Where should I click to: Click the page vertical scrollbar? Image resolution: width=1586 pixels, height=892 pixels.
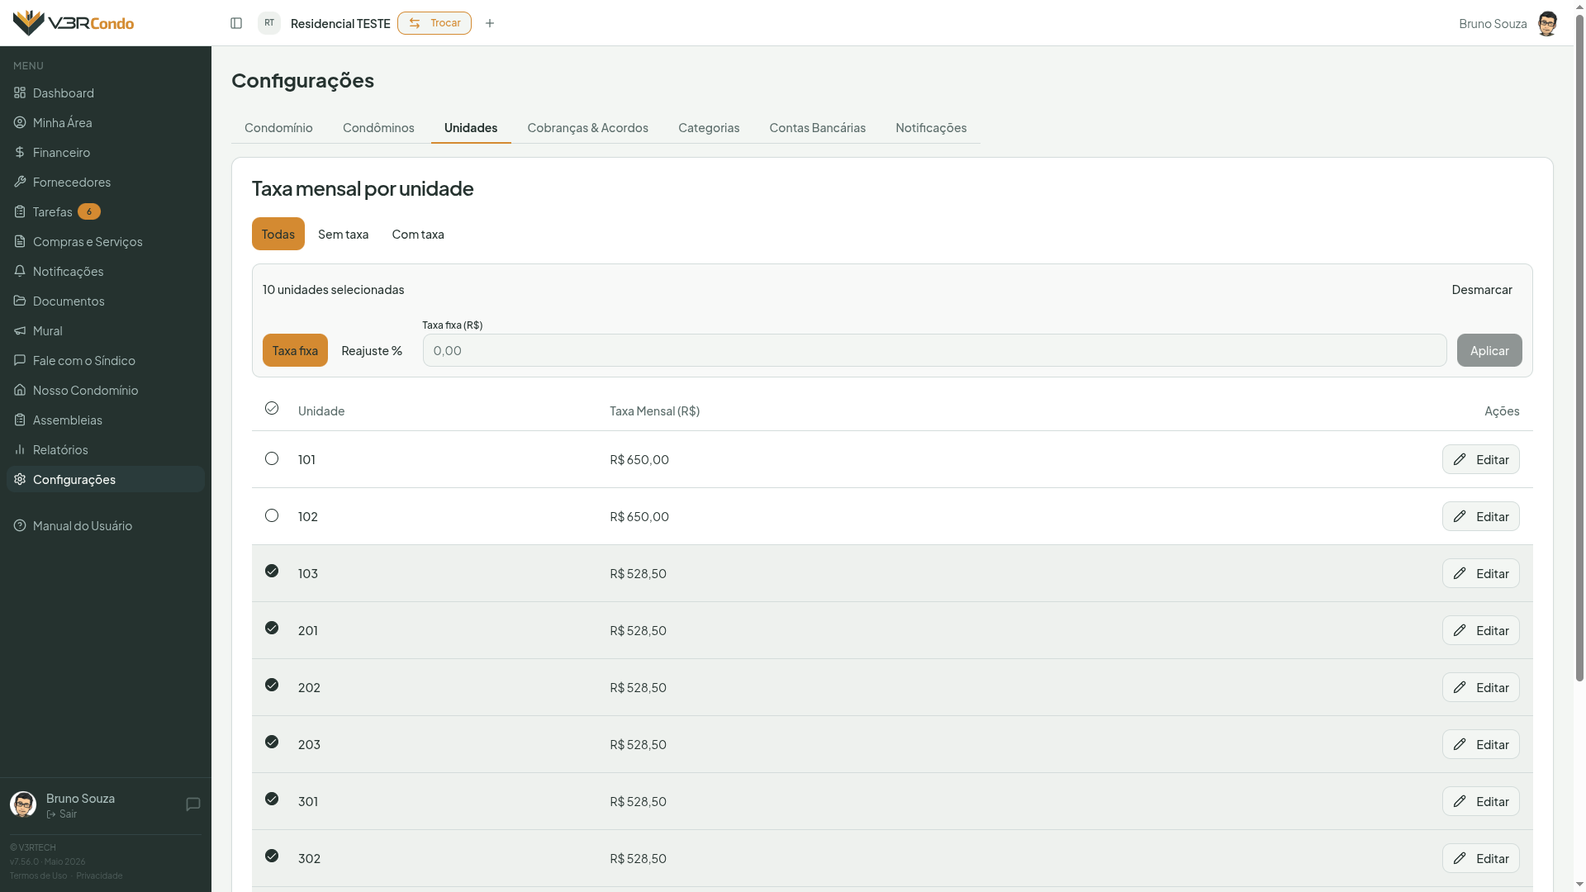coord(1579,347)
